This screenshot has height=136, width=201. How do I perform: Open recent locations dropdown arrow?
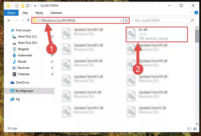pos(23,20)
